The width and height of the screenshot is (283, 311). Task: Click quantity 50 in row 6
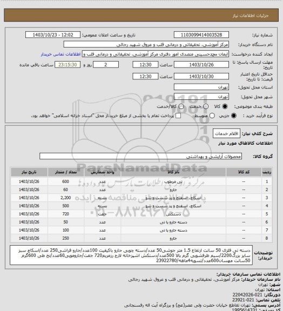pyautogui.click(x=66, y=222)
